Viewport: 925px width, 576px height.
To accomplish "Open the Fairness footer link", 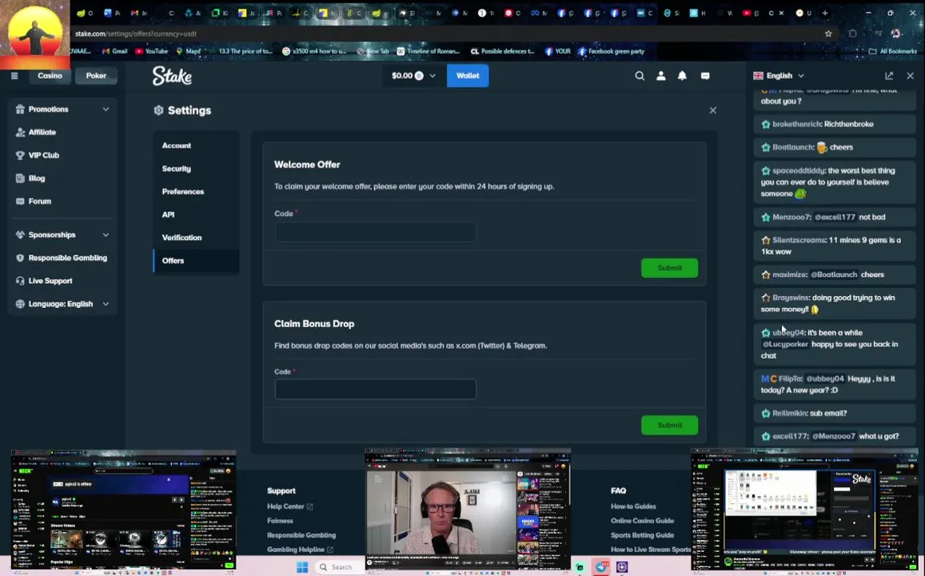I will [x=280, y=521].
